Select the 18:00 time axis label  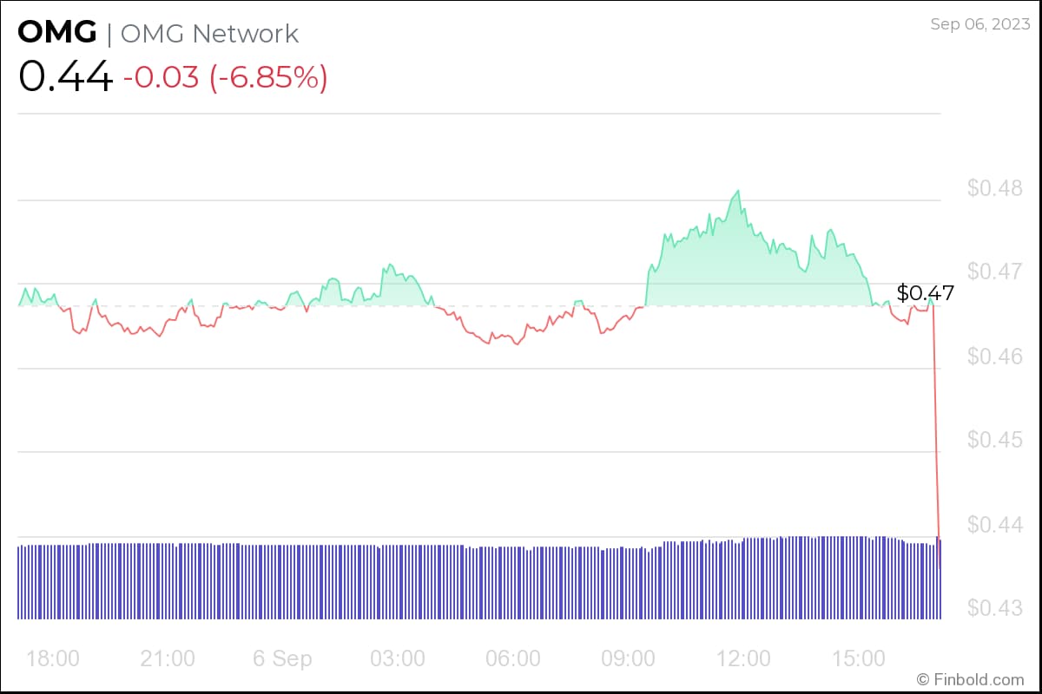point(53,658)
